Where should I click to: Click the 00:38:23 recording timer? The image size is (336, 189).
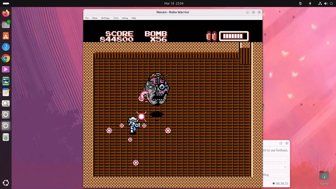pyautogui.click(x=280, y=183)
